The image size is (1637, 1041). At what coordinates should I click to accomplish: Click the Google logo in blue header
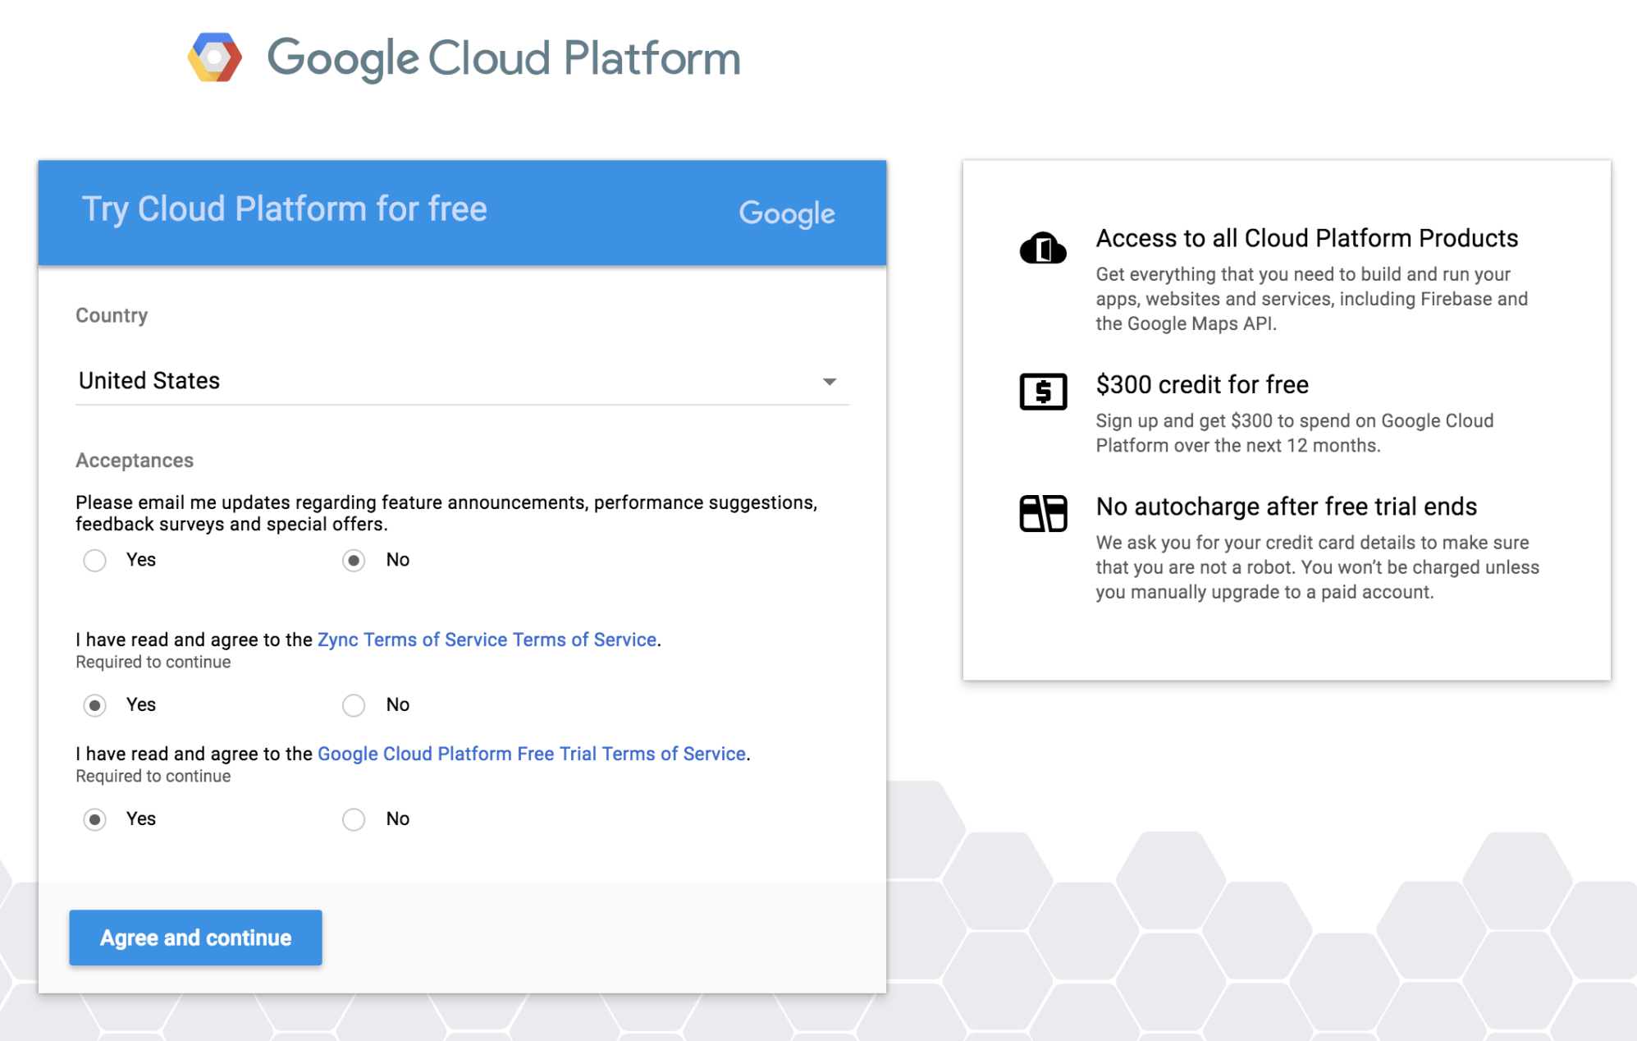coord(787,213)
